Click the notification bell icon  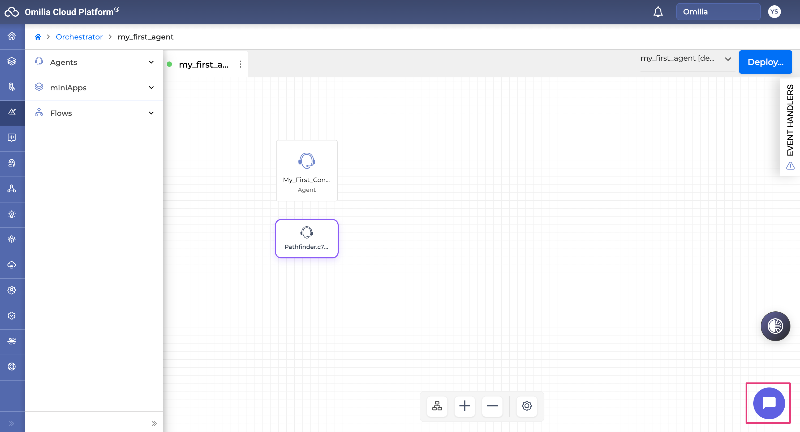(658, 11)
